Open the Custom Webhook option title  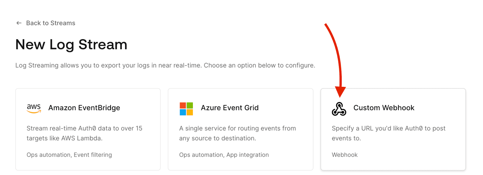click(384, 108)
